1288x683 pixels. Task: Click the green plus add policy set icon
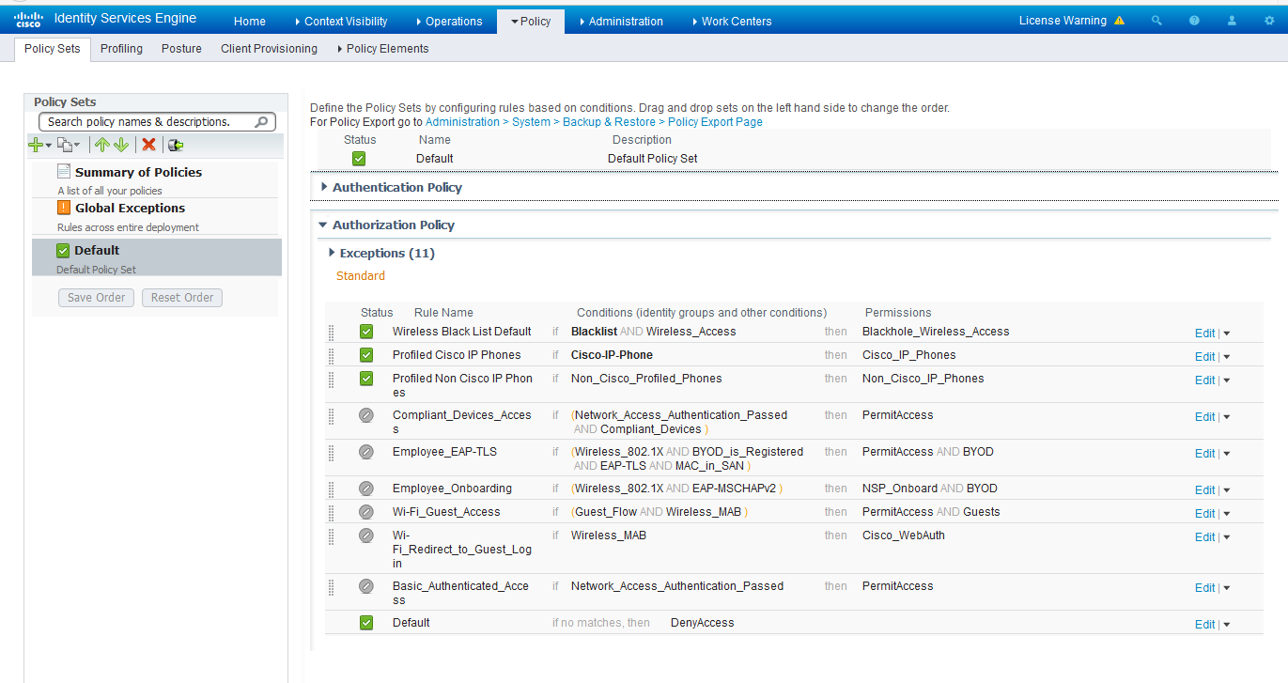[x=36, y=145]
